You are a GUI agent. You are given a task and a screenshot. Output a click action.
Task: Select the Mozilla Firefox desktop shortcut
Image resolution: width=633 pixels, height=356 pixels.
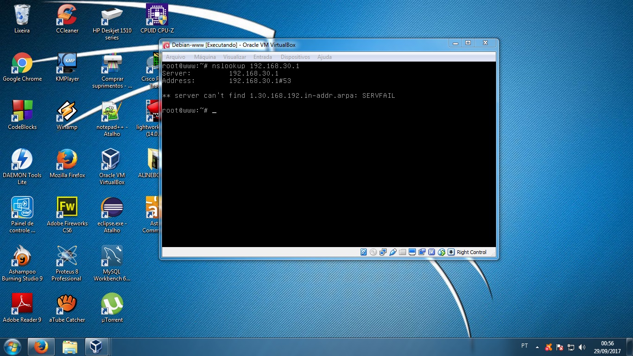pyautogui.click(x=67, y=164)
